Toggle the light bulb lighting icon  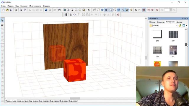tap(131, 10)
